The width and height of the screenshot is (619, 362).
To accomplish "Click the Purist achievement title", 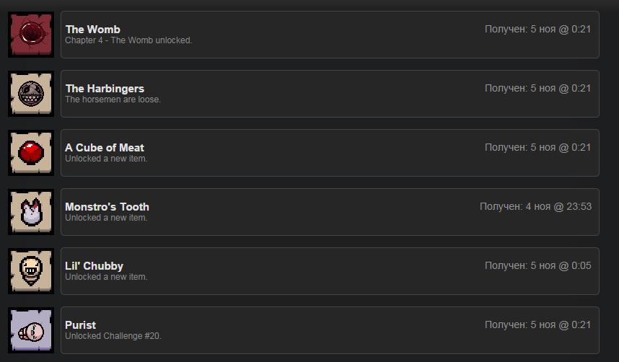I will (81, 325).
